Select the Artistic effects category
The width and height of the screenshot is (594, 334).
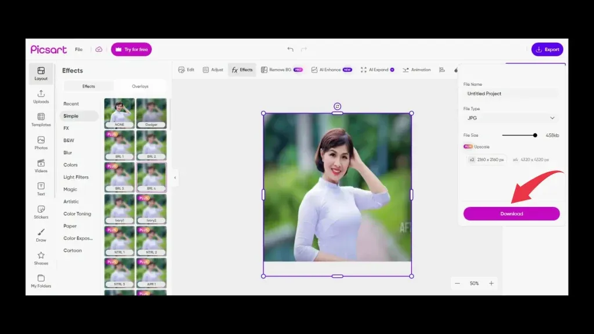click(71, 201)
